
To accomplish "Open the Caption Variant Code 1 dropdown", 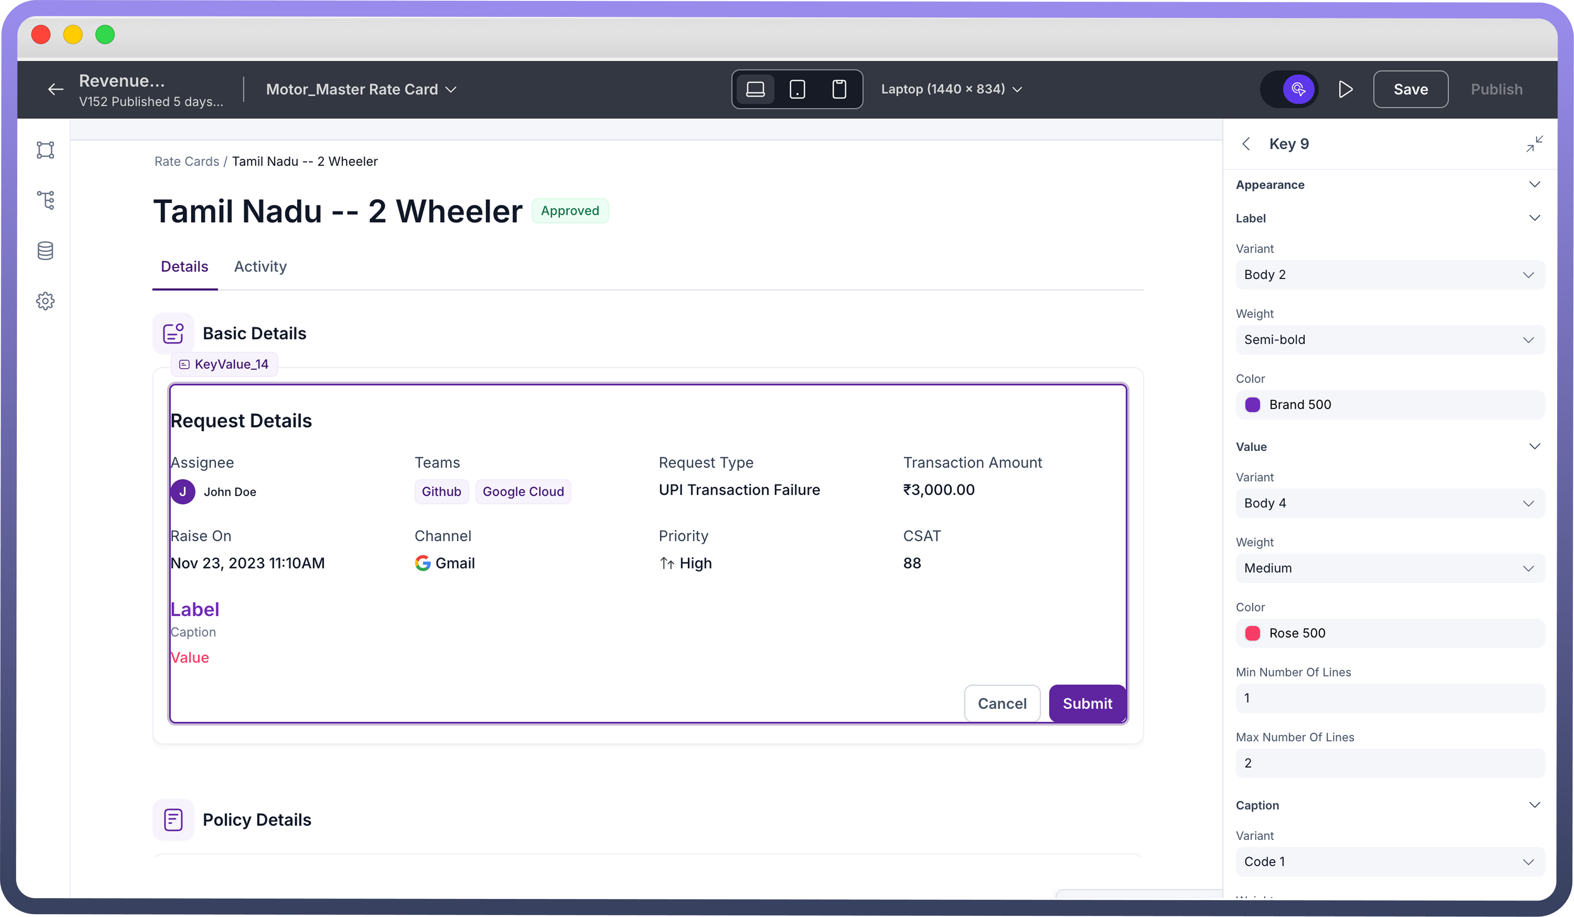I will click(x=1389, y=861).
